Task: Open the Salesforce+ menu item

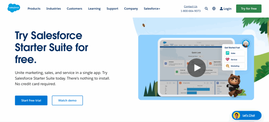Action: coord(152,9)
